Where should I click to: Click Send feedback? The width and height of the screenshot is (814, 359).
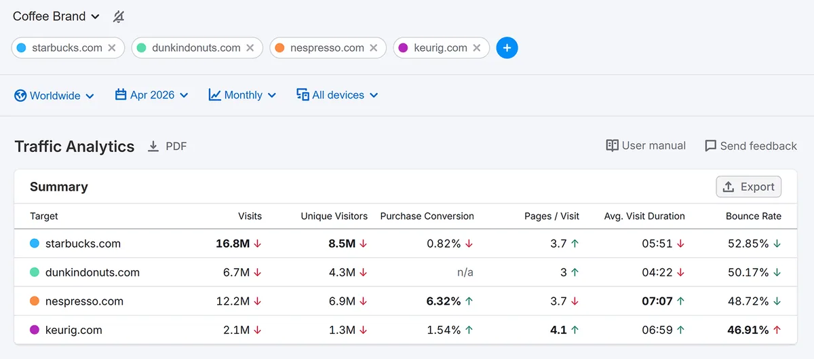click(x=751, y=146)
